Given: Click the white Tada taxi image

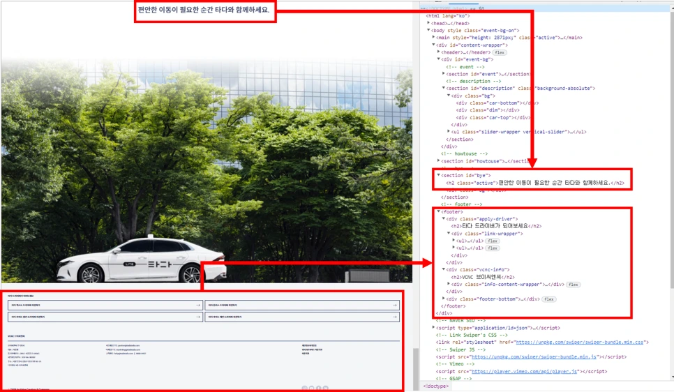Looking at the screenshot, I should pyautogui.click(x=142, y=259).
